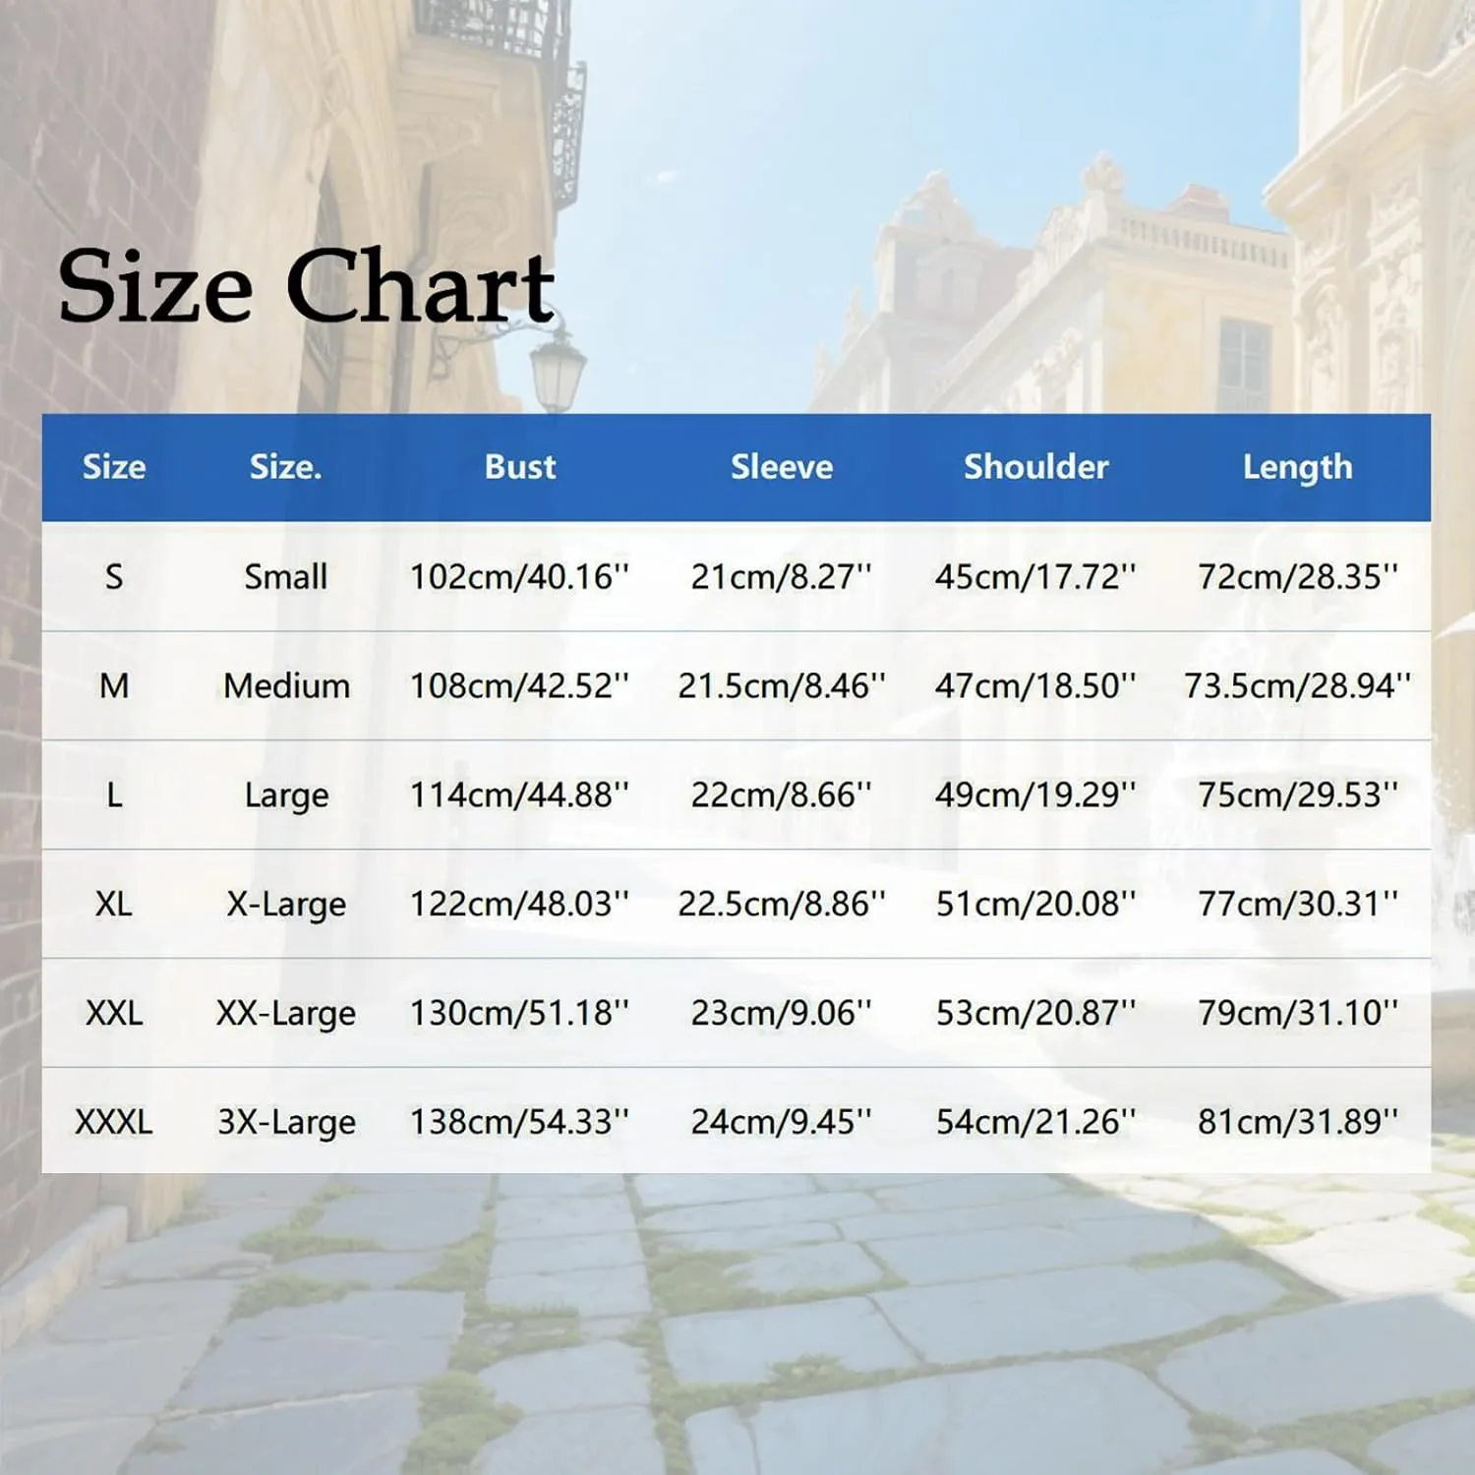Image resolution: width=1475 pixels, height=1475 pixels.
Task: Click bust value 102cm/40.16''
Action: [519, 576]
